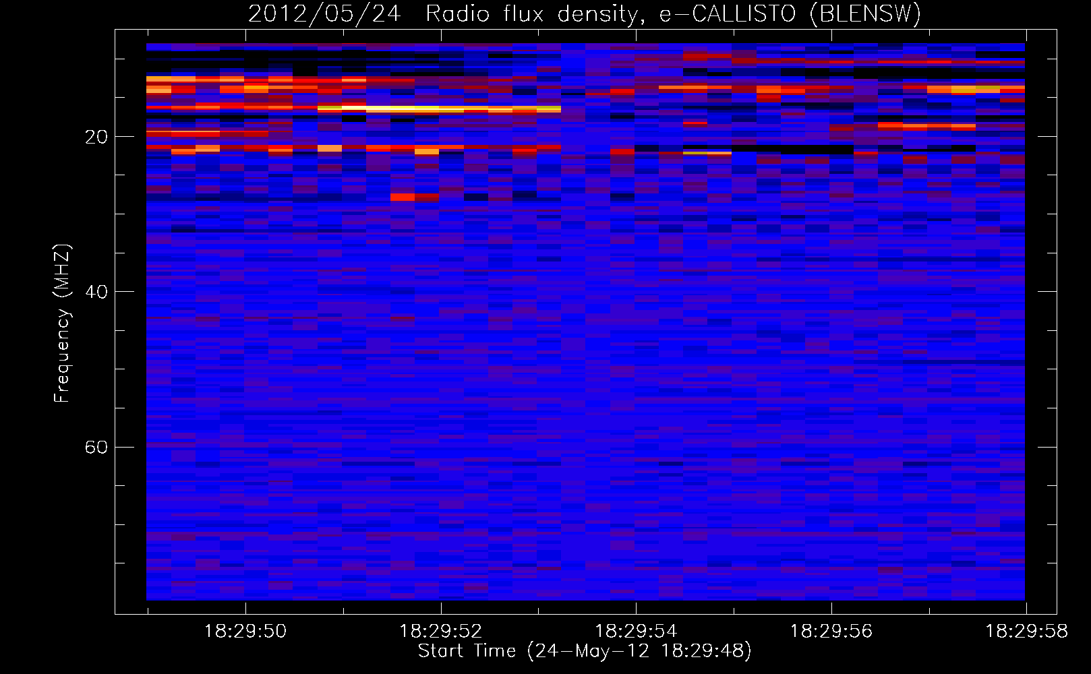The width and height of the screenshot is (1091, 674).
Task: Click the 18:29:58 time tick label
Action: point(1026,632)
